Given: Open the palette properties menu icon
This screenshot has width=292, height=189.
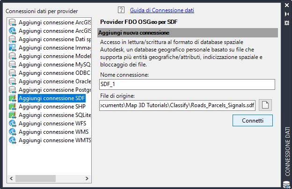Looking at the screenshot, I should pos(287,22).
